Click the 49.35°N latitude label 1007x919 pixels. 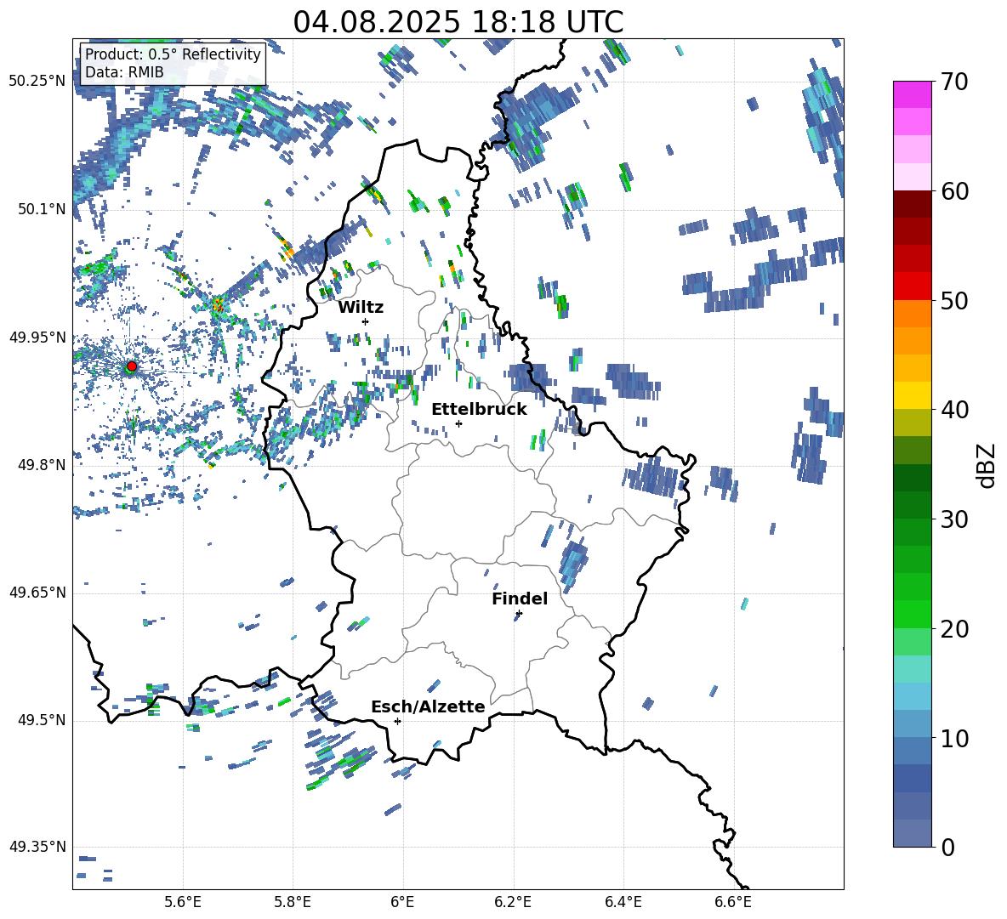[x=37, y=847]
